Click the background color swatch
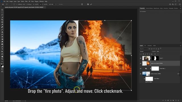The width and height of the screenshot is (182, 102). point(3,67)
